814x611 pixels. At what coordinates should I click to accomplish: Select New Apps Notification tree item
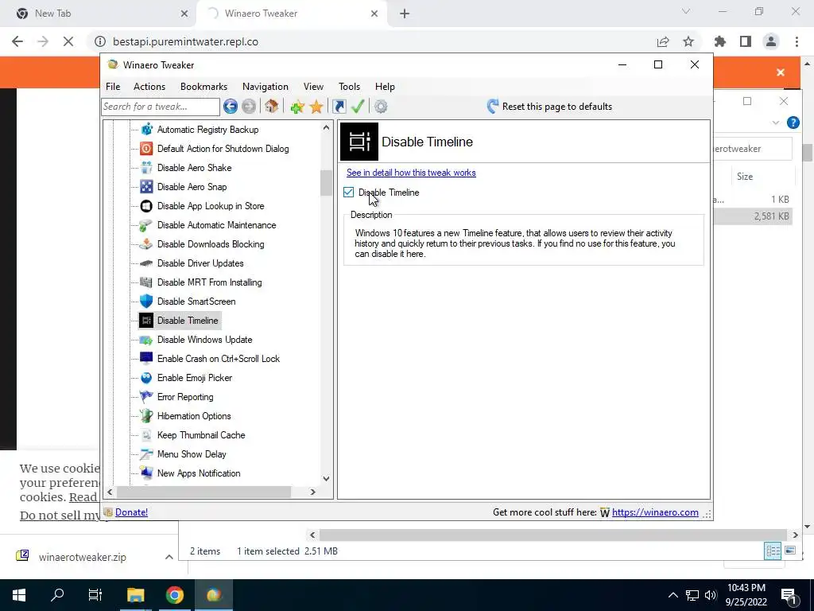point(199,473)
